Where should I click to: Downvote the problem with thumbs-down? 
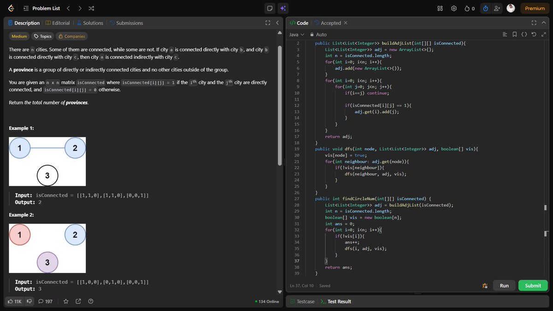point(29,301)
